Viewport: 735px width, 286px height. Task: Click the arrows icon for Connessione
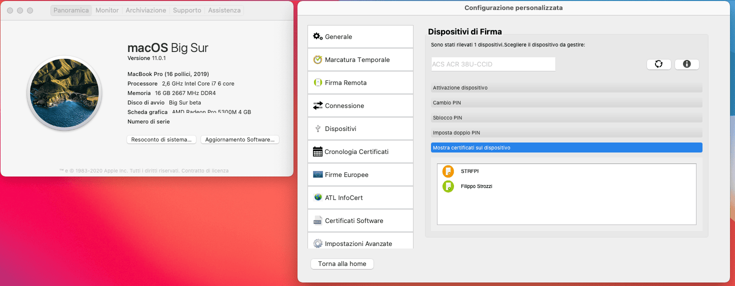[318, 105]
